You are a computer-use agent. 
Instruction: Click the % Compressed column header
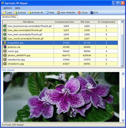[x=106, y=22]
